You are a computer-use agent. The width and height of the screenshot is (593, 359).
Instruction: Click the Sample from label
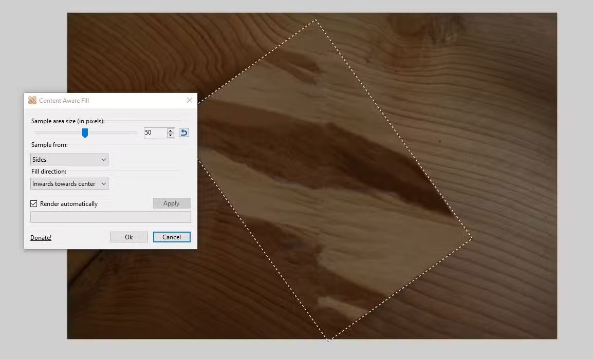pyautogui.click(x=49, y=145)
